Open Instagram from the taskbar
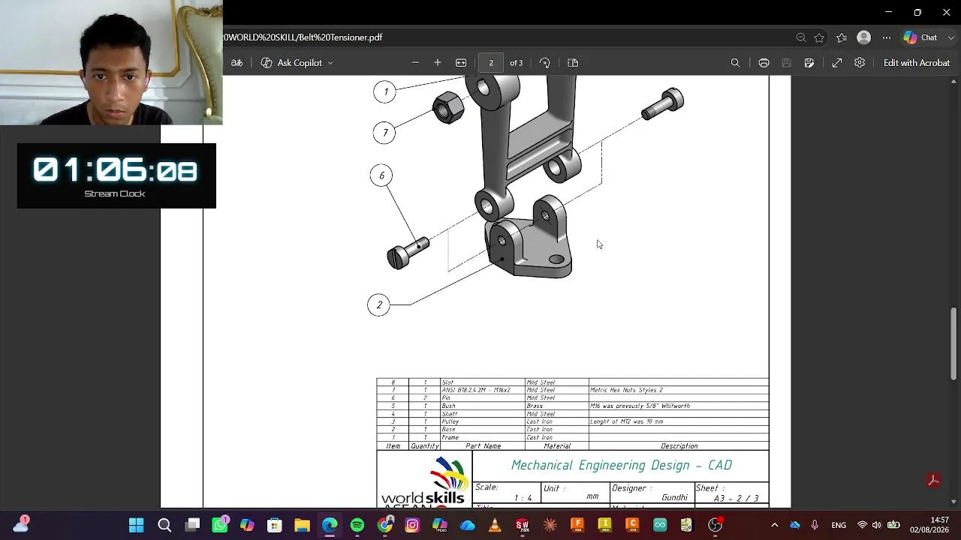 click(412, 525)
